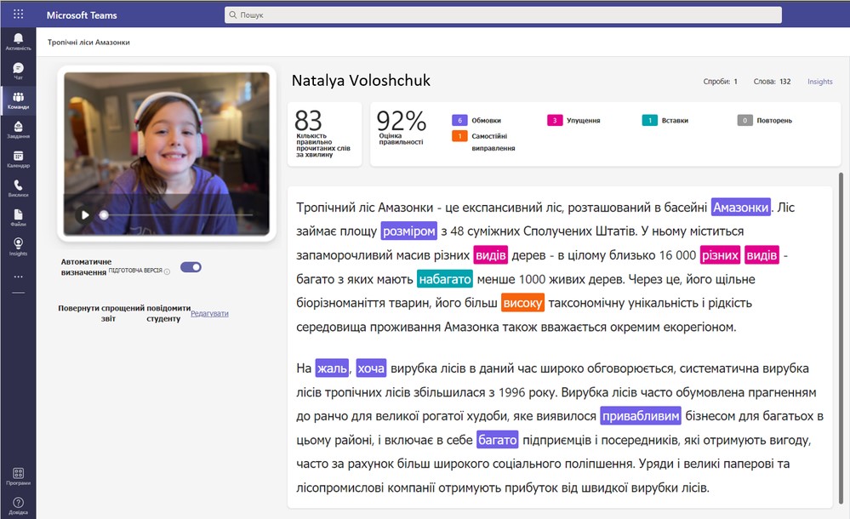Open the Insights link near word count
The height and width of the screenshot is (519, 850).
coord(819,82)
